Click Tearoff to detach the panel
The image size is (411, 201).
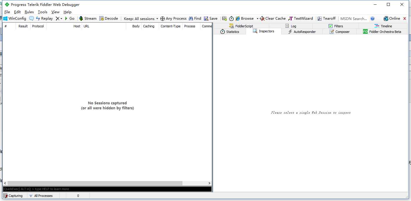[x=326, y=19]
